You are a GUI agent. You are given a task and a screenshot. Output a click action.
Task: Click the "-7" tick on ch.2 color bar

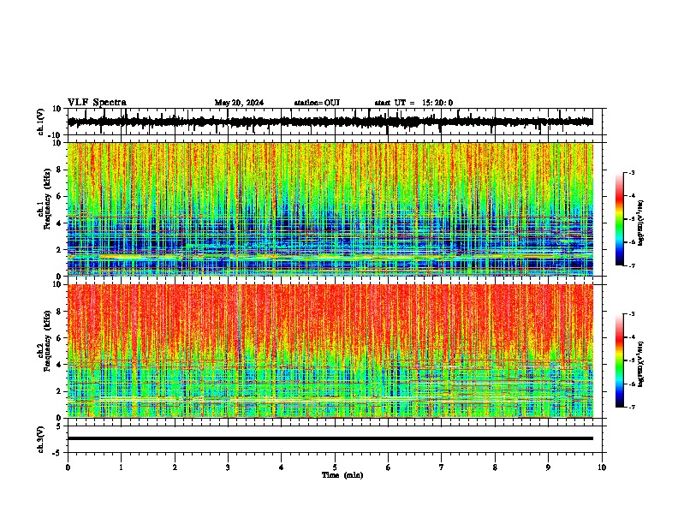631,408
